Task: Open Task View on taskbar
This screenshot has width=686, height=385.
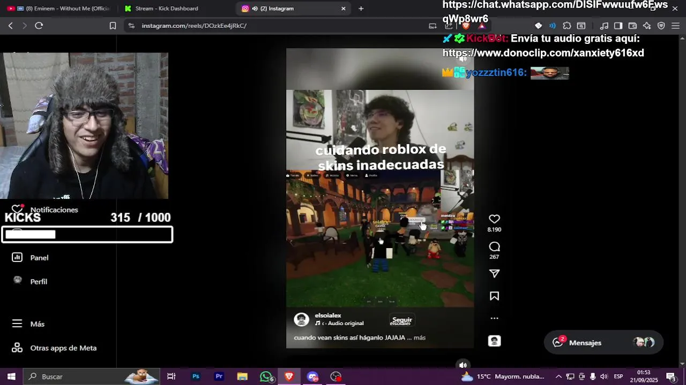Action: coord(171,376)
